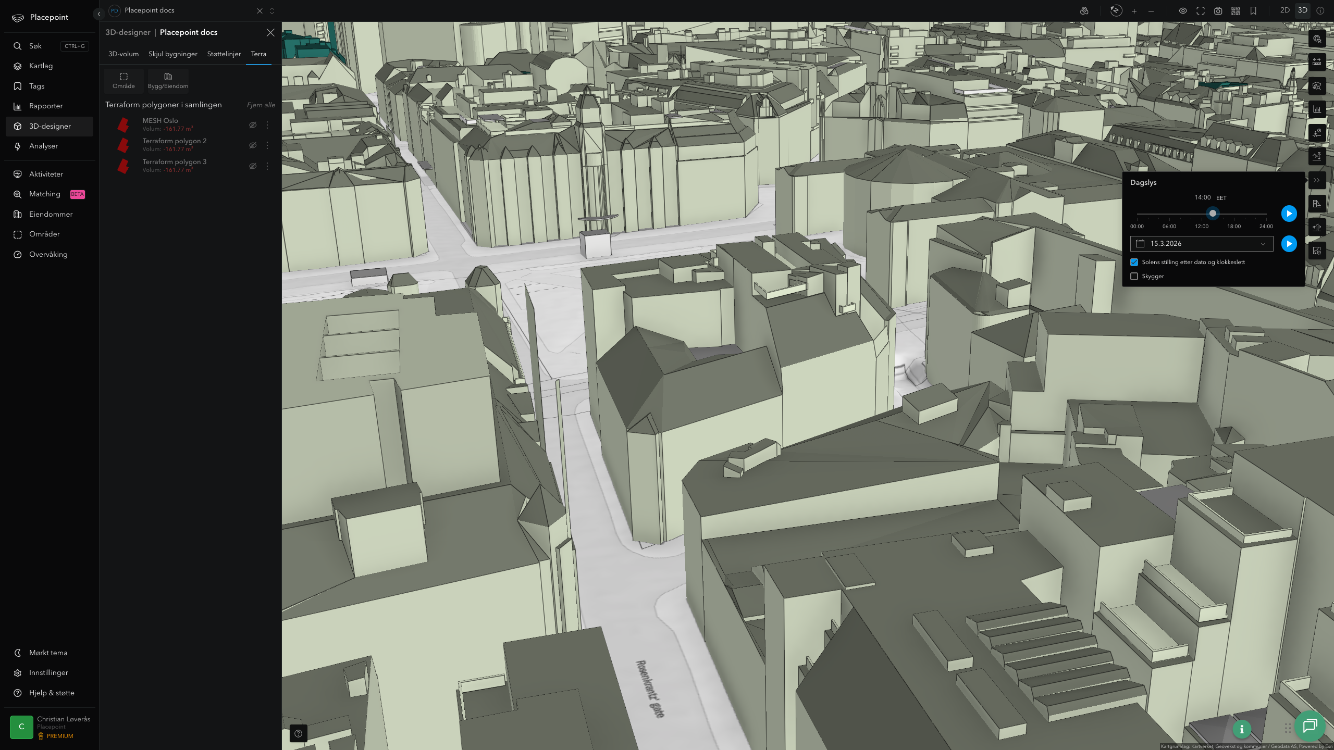Collapse the left sidebar with chevron
The width and height of the screenshot is (1334, 750).
(98, 14)
